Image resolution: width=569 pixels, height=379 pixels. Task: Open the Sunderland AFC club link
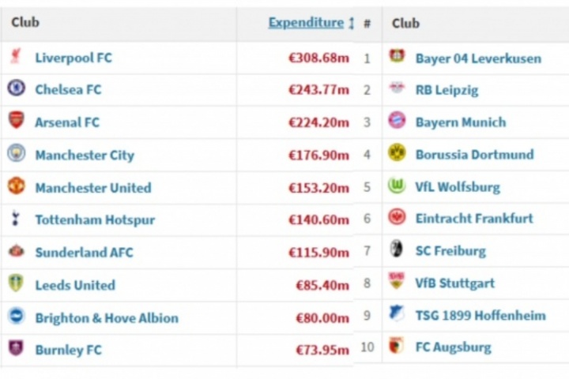pos(84,253)
